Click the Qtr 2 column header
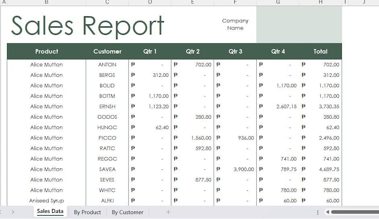This screenshot has height=219, width=379. click(x=193, y=52)
